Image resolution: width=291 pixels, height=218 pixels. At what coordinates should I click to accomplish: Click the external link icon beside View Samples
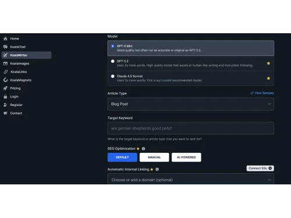pos(252,93)
